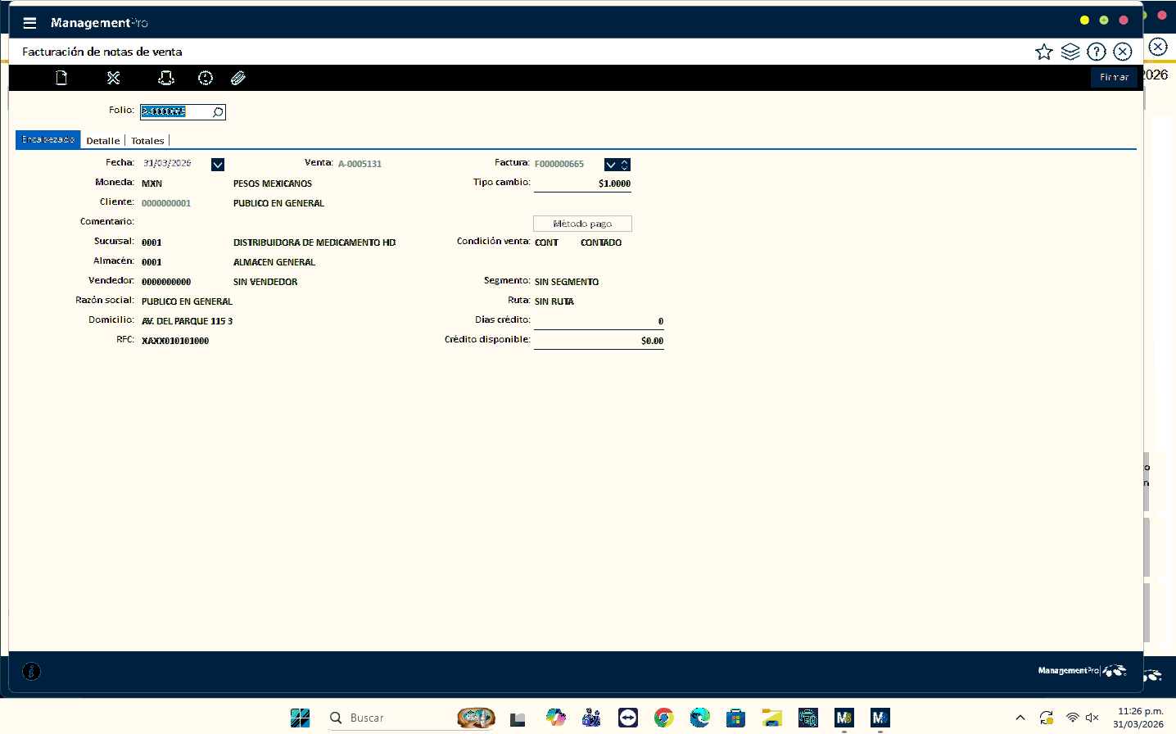The height and width of the screenshot is (734, 1176).
Task: Click the stacked layers icon
Action: (1070, 52)
